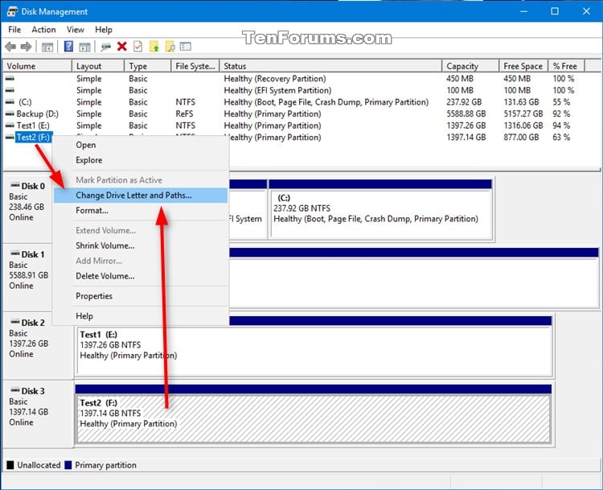Click the blue Primary partition legend swatch
The height and width of the screenshot is (490, 603).
click(x=68, y=465)
